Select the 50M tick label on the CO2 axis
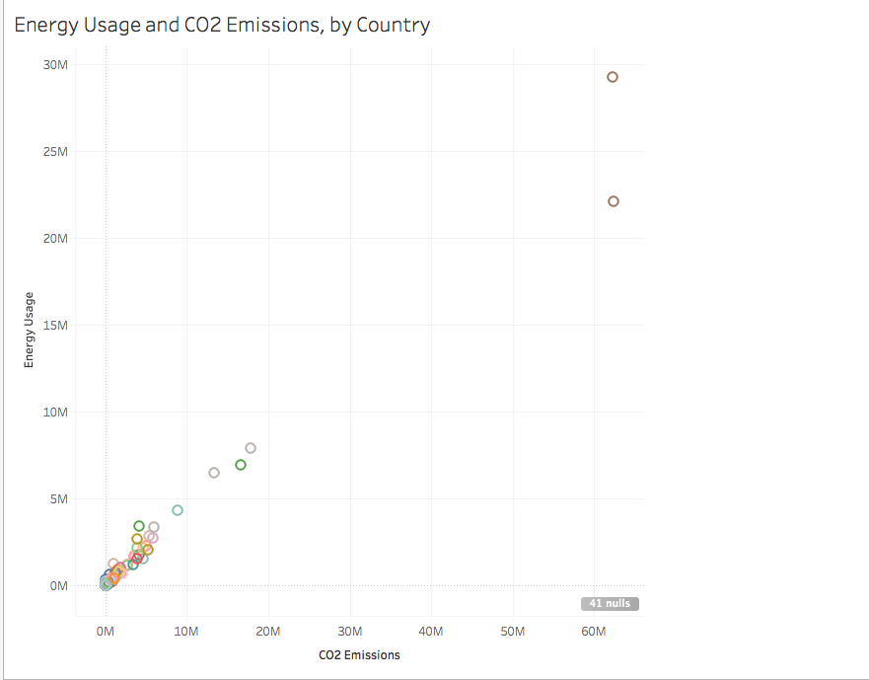Screen dimensions: 869x680 click(513, 631)
